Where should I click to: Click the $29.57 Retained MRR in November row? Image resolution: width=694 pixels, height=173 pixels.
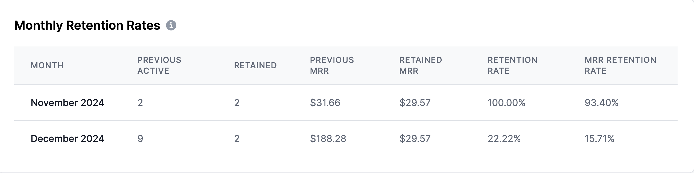(x=415, y=103)
